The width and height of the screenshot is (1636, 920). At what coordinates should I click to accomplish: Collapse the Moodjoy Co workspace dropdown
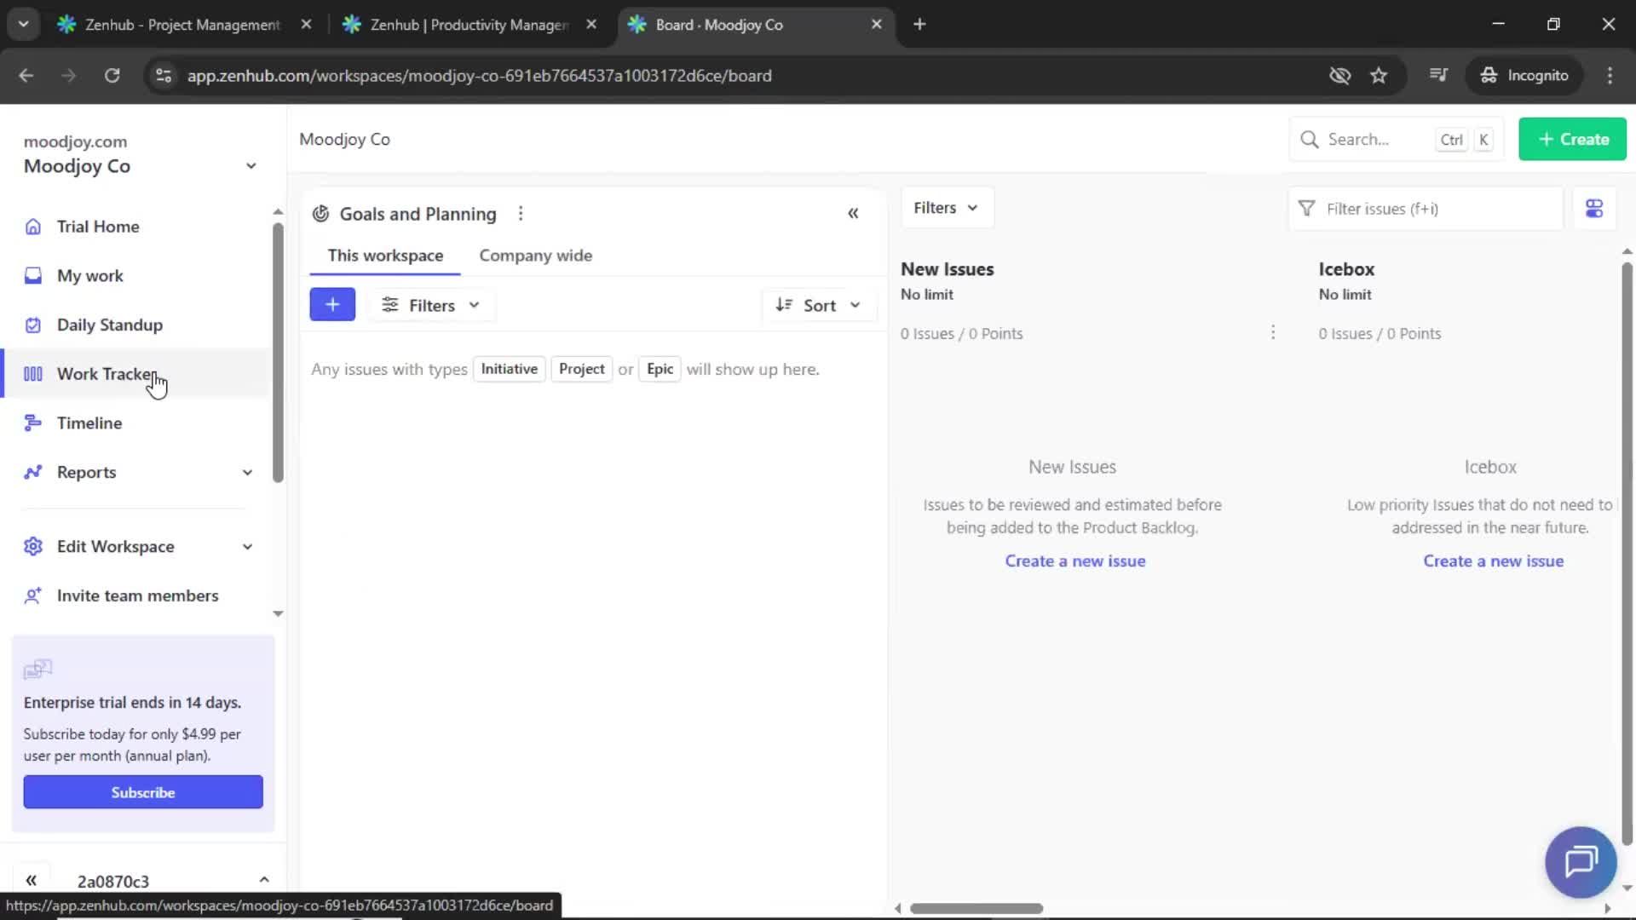[251, 166]
